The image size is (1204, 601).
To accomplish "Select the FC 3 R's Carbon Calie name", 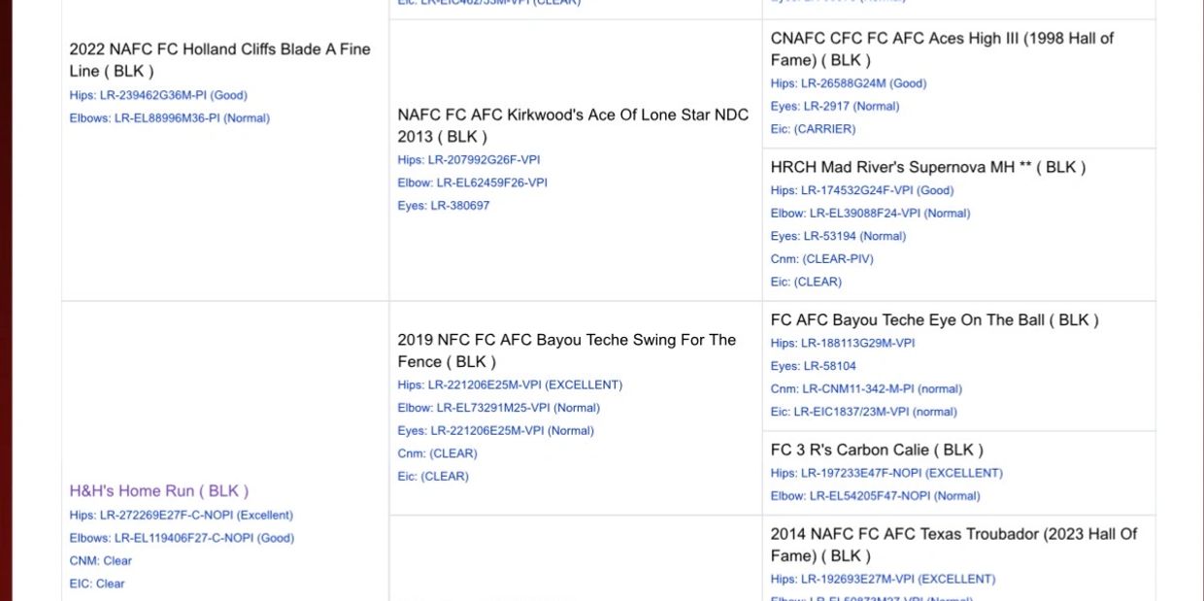I will tap(876, 451).
